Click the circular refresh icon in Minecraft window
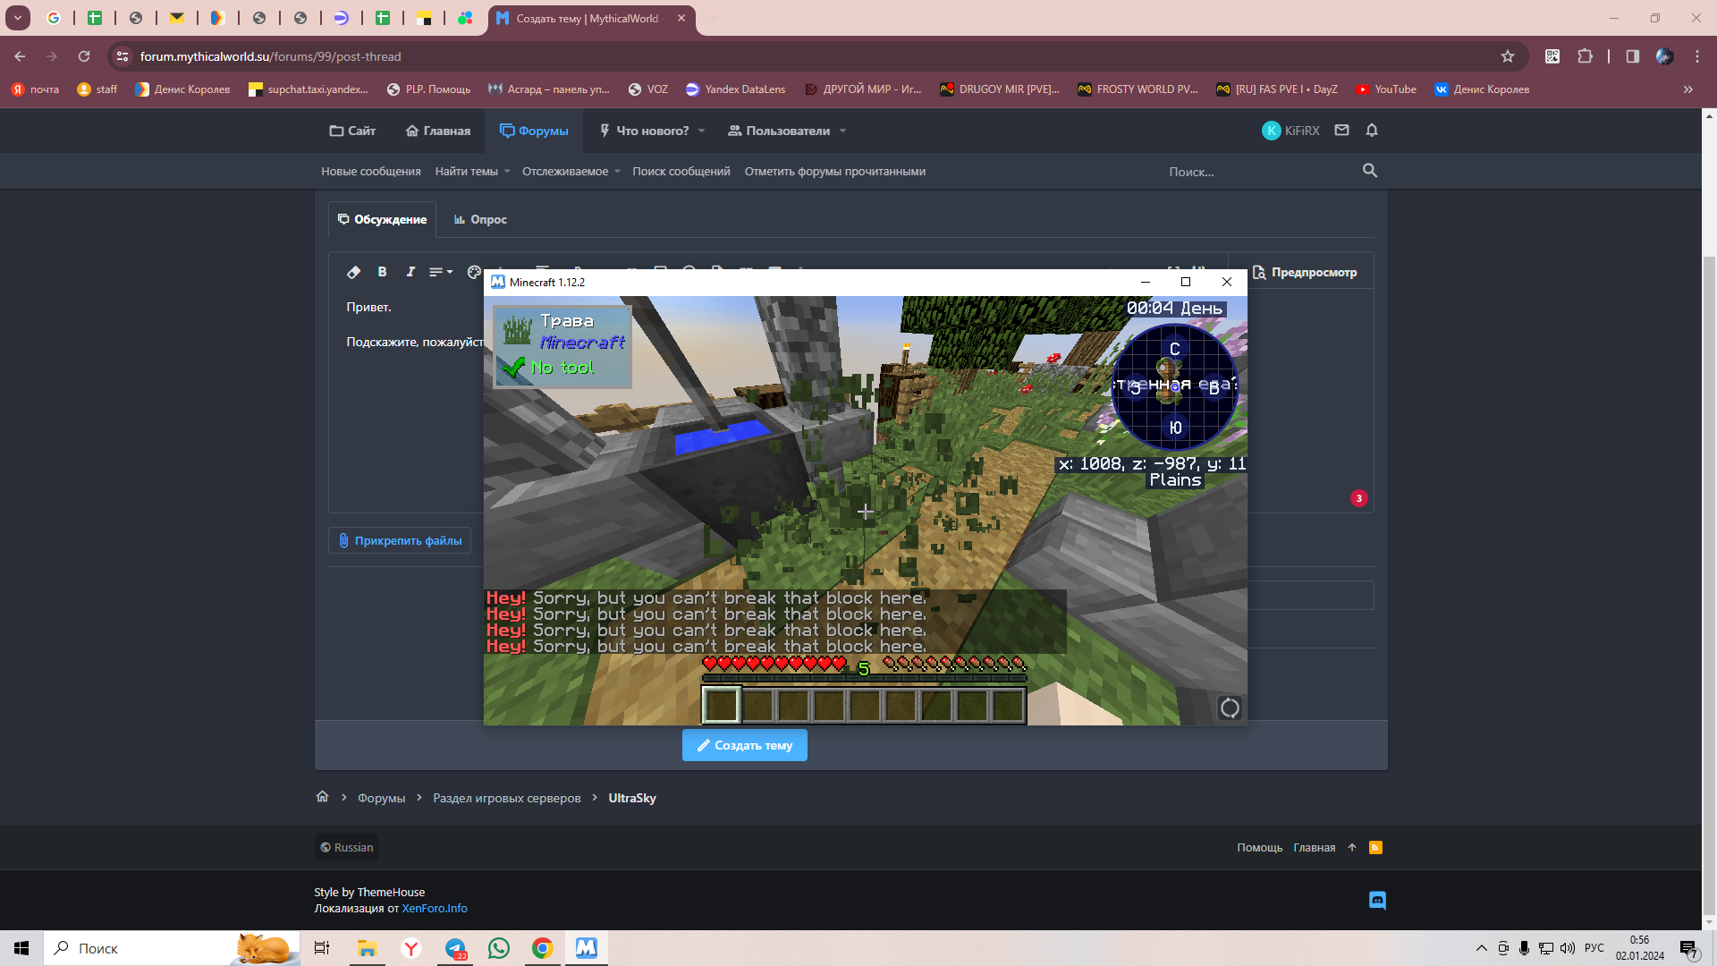This screenshot has height=966, width=1717. (1230, 708)
